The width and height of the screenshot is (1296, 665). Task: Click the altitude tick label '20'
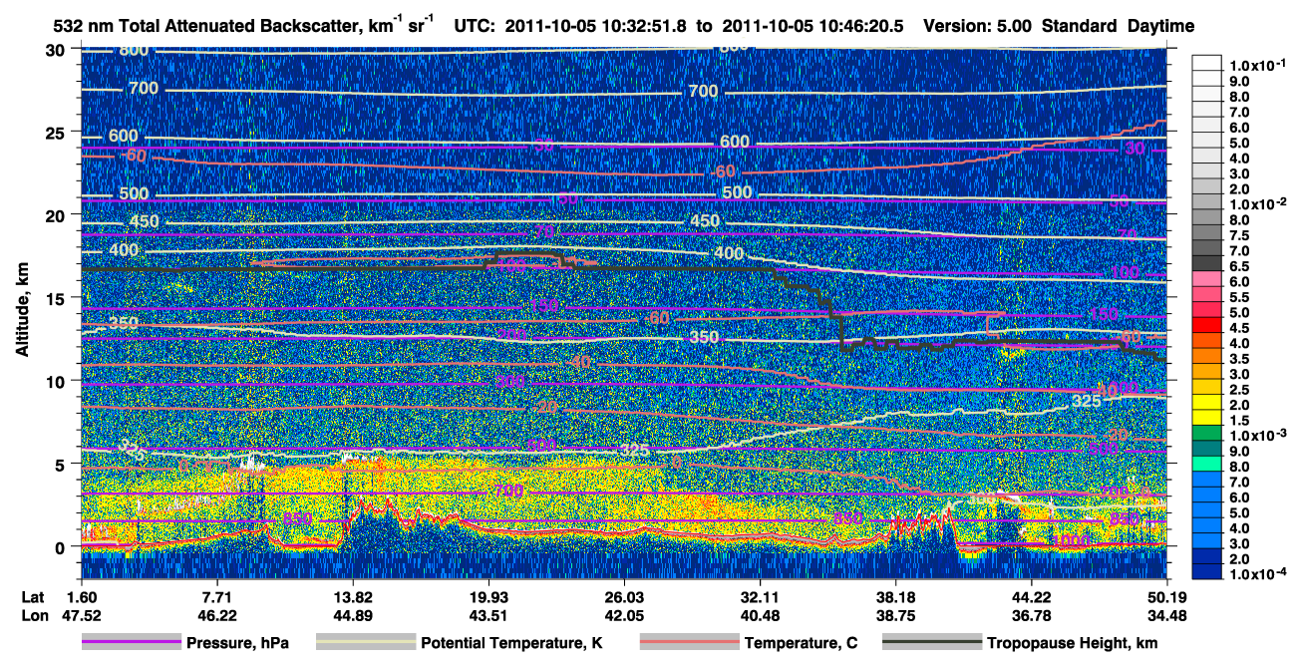point(57,214)
